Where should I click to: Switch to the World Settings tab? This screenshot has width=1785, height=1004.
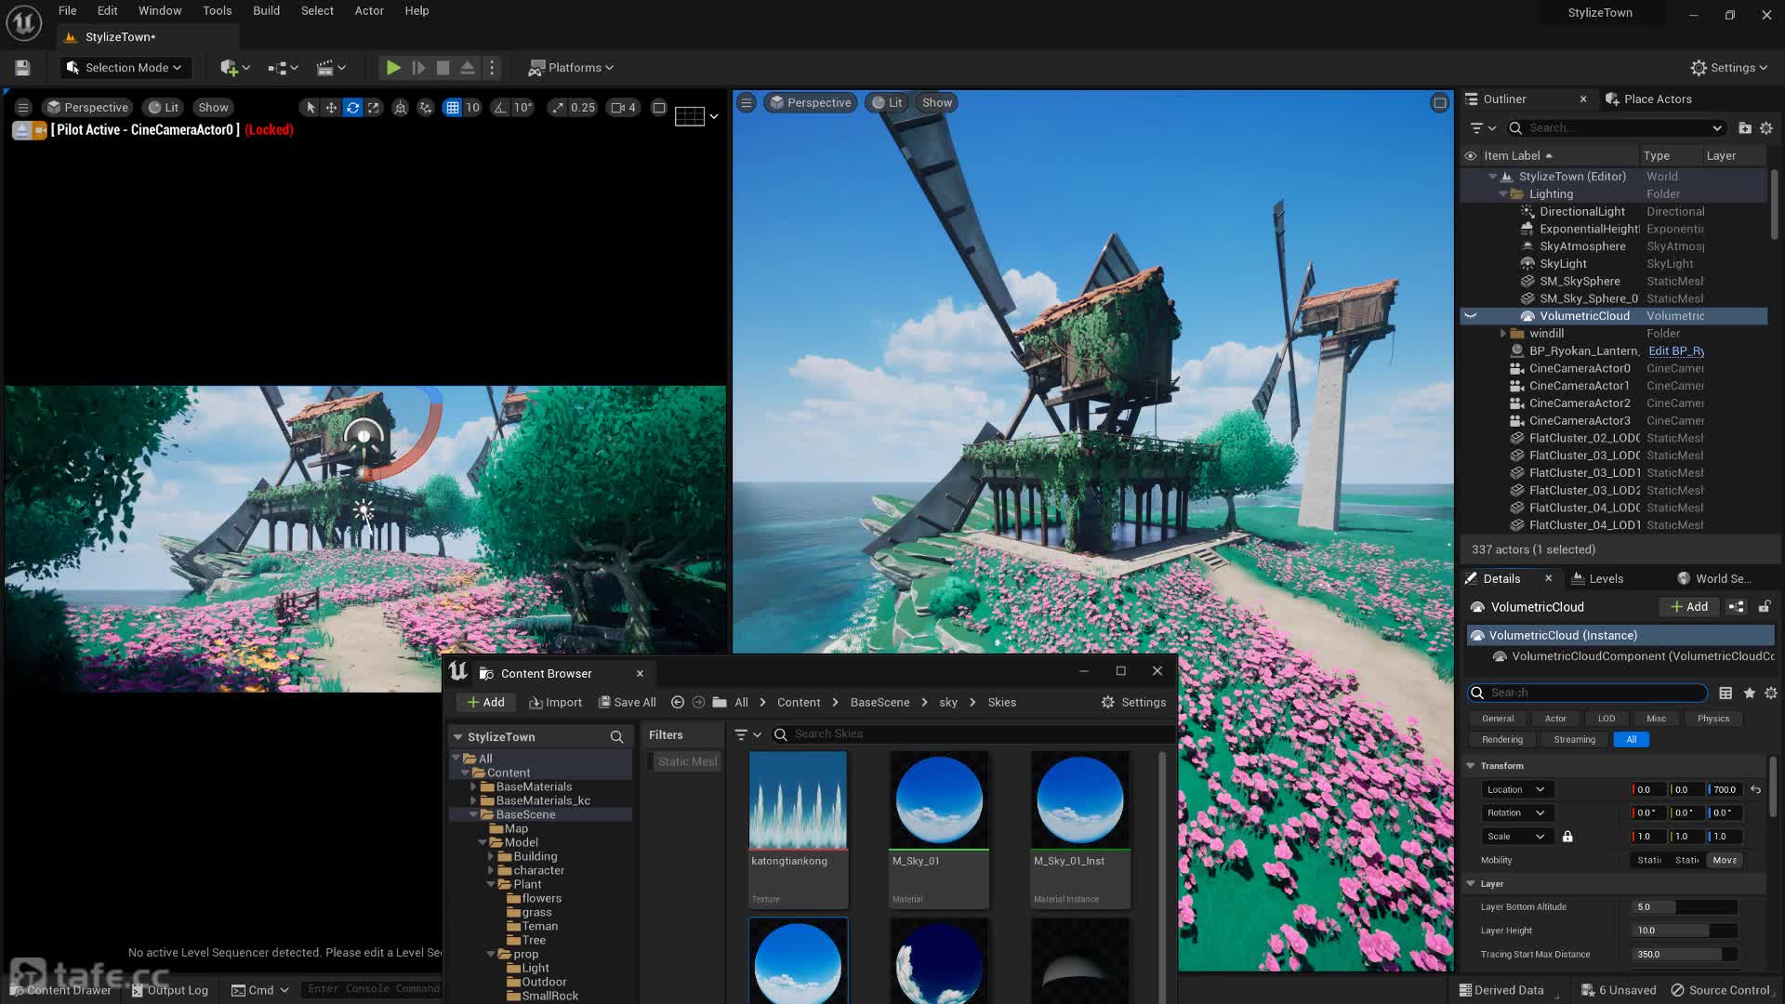coord(1714,578)
